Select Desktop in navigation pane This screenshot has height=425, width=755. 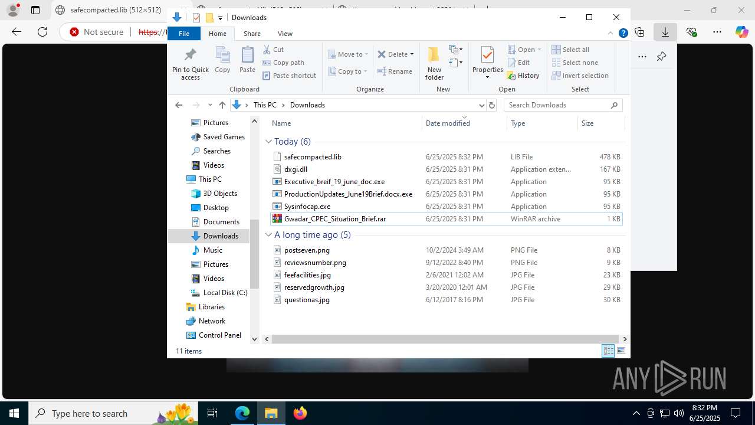click(x=210, y=208)
